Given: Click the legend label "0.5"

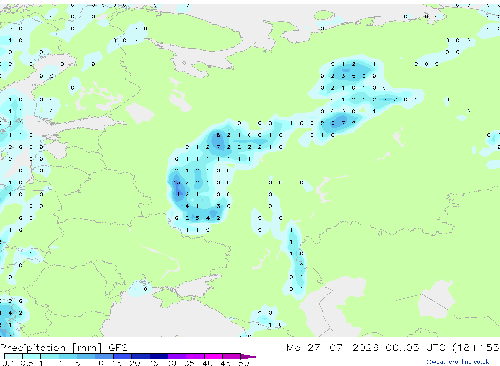Looking at the screenshot, I should [x=27, y=363].
